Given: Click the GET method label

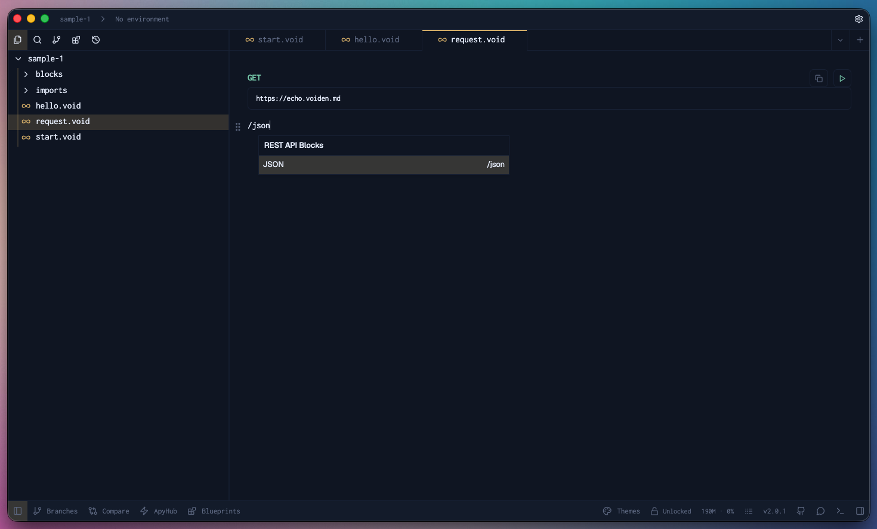Looking at the screenshot, I should point(254,78).
